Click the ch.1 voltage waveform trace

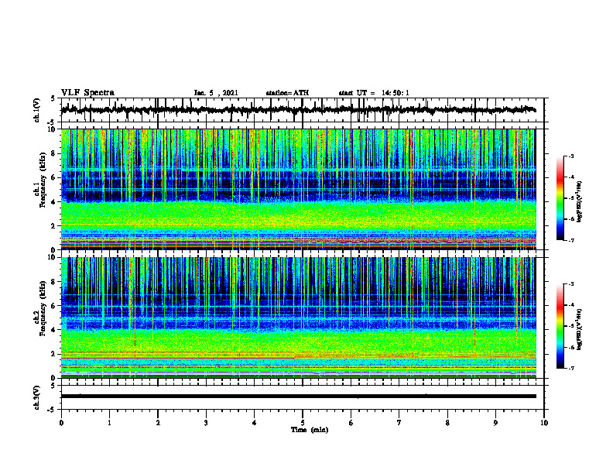(298, 110)
